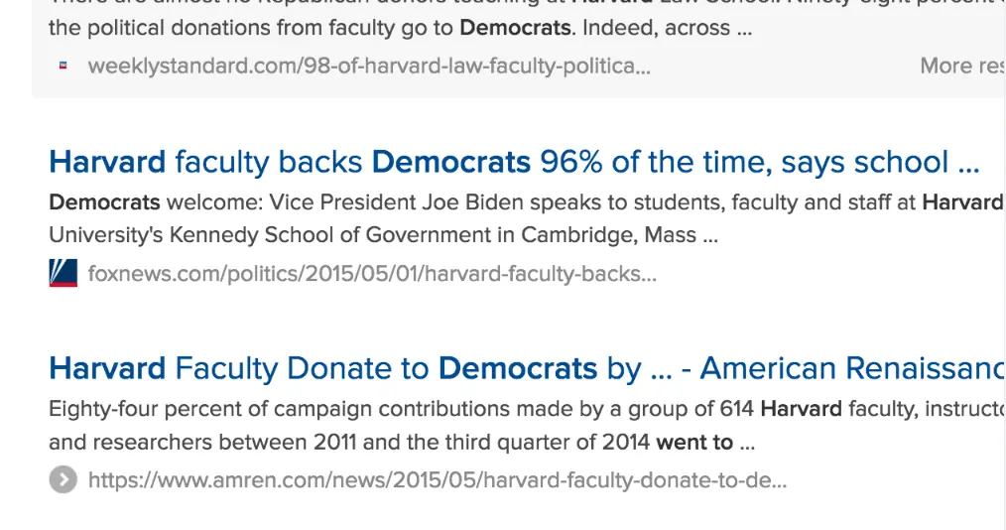Click the Weekly Standard favicon

[x=63, y=66]
